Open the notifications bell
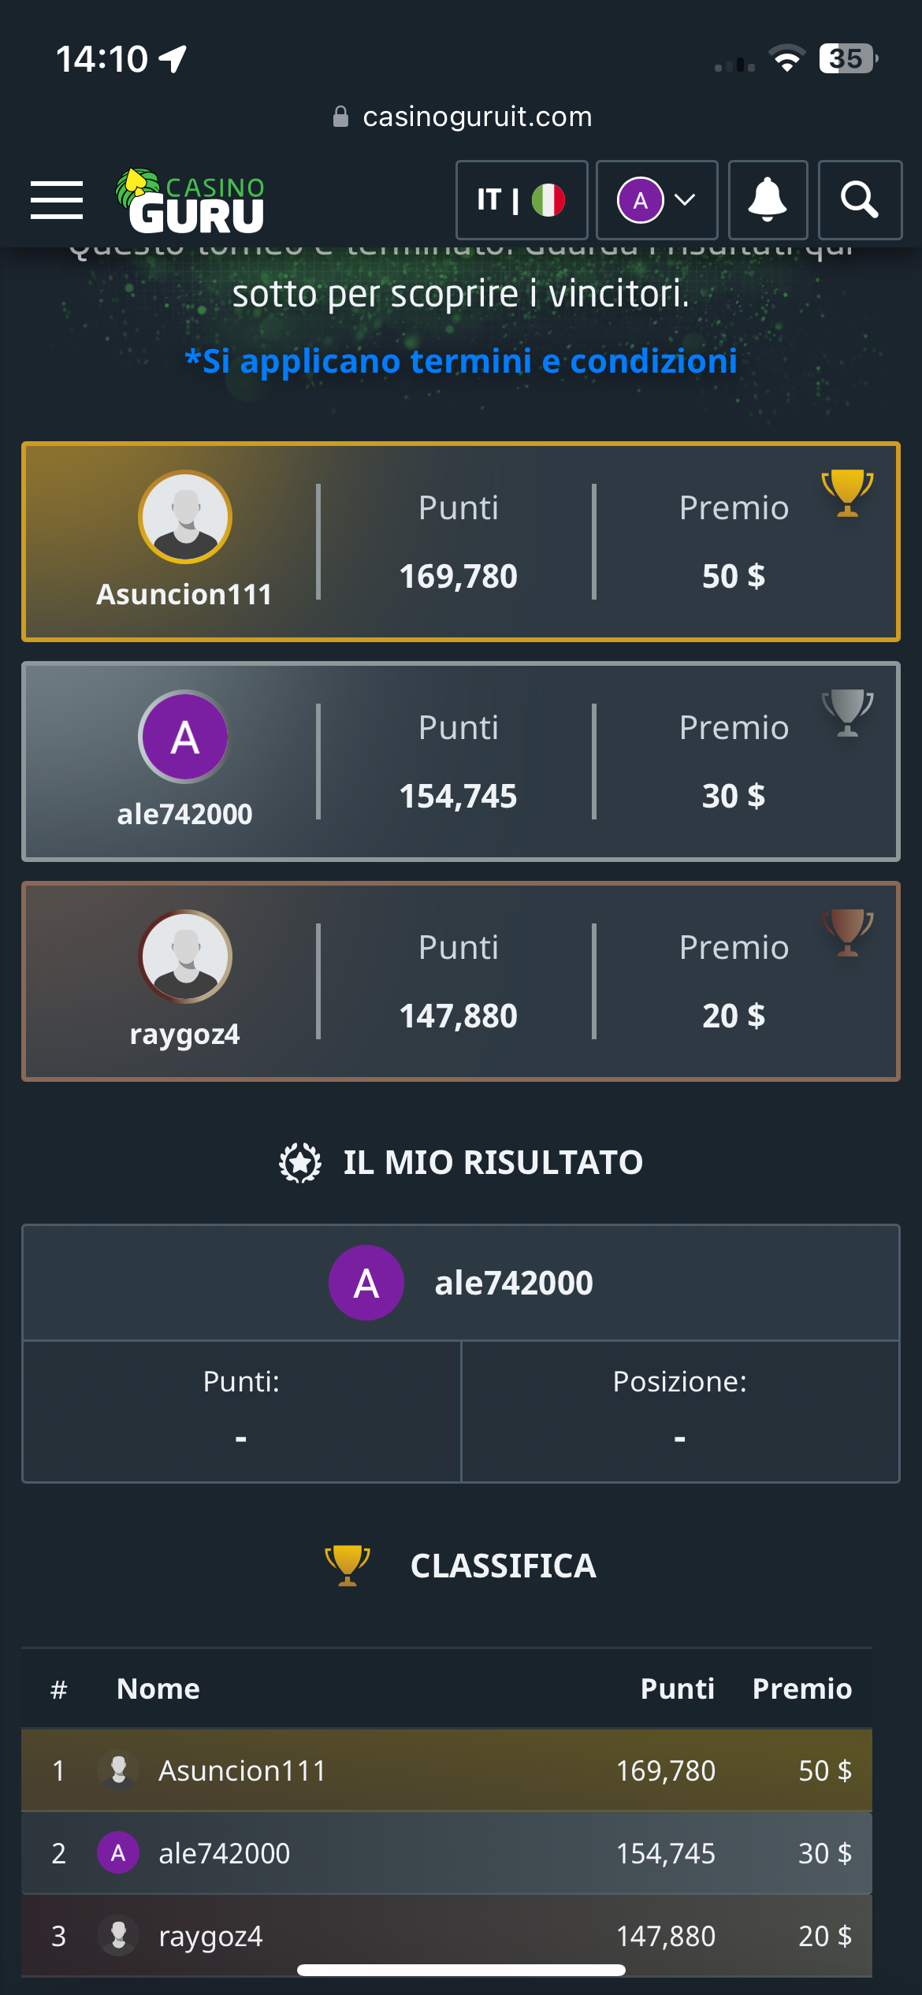This screenshot has width=922, height=1995. [x=768, y=200]
